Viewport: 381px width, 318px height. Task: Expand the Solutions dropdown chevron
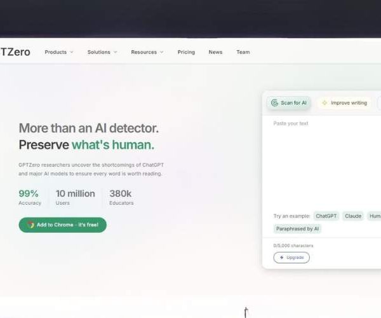115,52
